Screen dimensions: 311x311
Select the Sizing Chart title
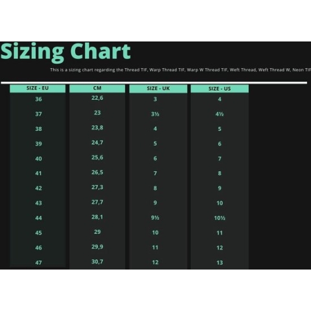coord(65,52)
